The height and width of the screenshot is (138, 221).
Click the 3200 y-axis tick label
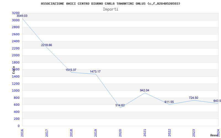[16, 13]
